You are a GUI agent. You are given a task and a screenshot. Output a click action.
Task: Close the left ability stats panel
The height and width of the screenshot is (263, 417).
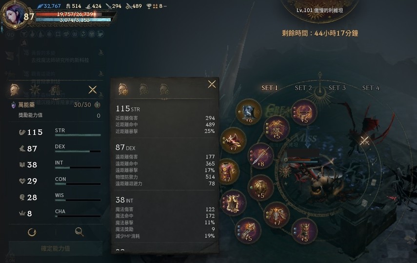click(93, 90)
